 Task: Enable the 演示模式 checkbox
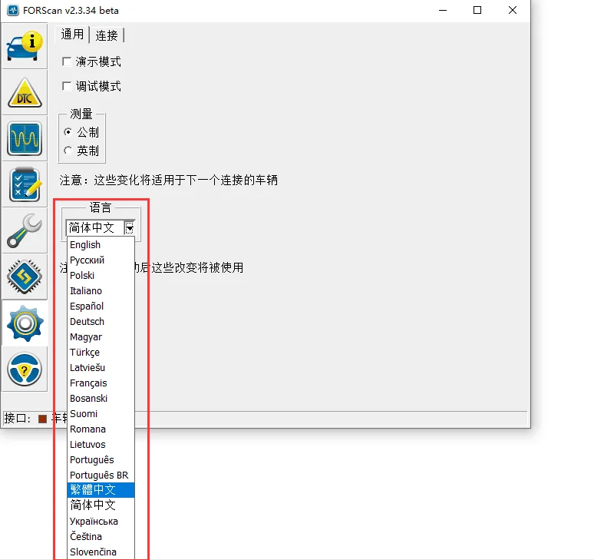[x=67, y=61]
